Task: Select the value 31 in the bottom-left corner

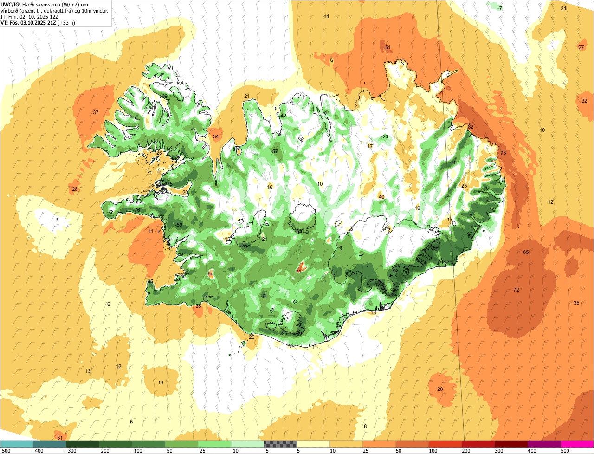Action: [59, 437]
